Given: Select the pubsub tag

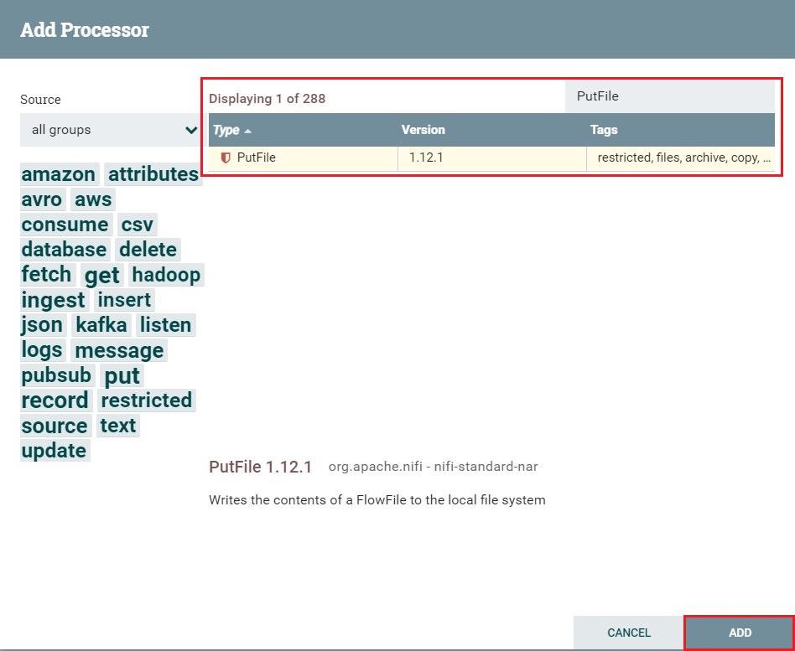Looking at the screenshot, I should [56, 375].
